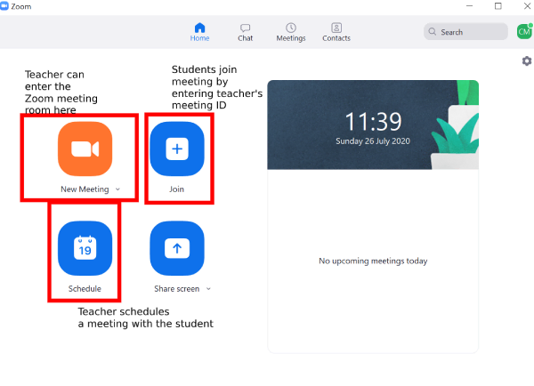534x386 pixels.
Task: Click inside the Search field
Action: [x=465, y=32]
